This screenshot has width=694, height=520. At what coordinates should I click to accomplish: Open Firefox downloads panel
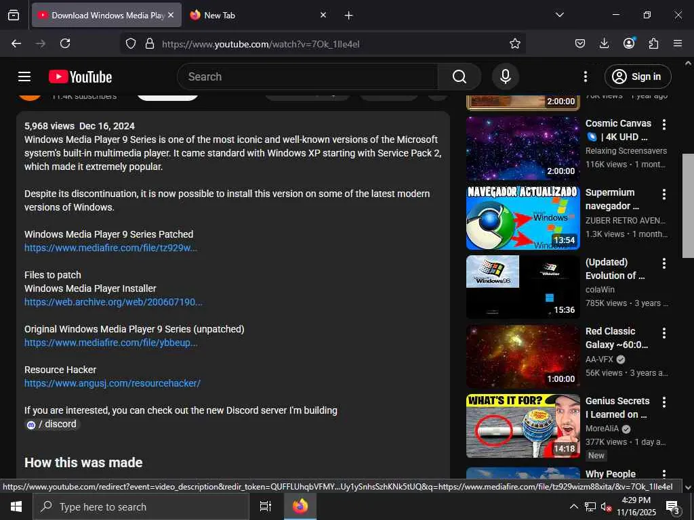[604, 43]
